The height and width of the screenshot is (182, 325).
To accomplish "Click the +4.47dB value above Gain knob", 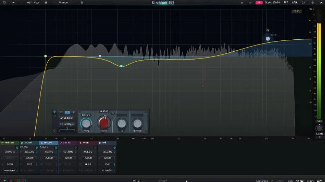I will [104, 112].
